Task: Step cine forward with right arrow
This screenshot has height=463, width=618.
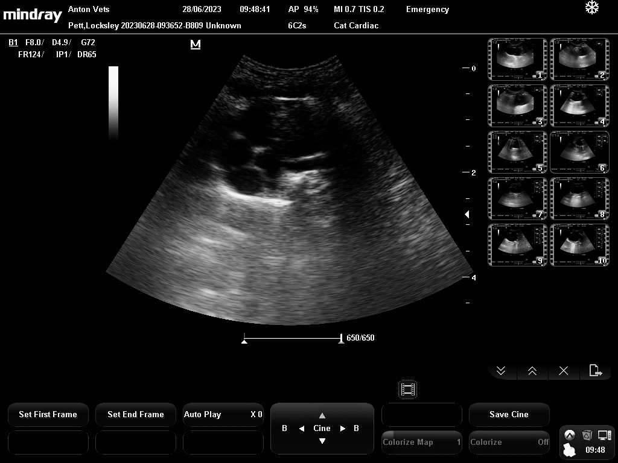Action: point(343,429)
